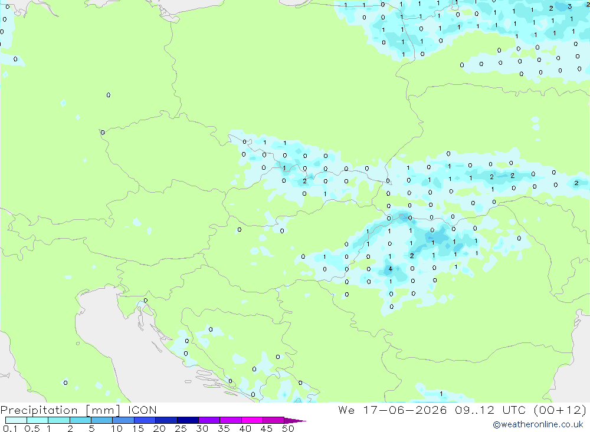
Task: Select the 40–45 mm legend color swatch
Action: (x=252, y=420)
